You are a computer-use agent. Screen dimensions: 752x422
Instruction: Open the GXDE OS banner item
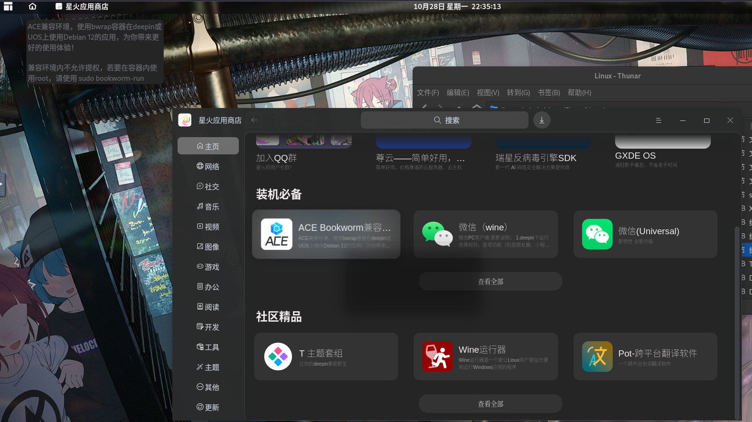(663, 152)
